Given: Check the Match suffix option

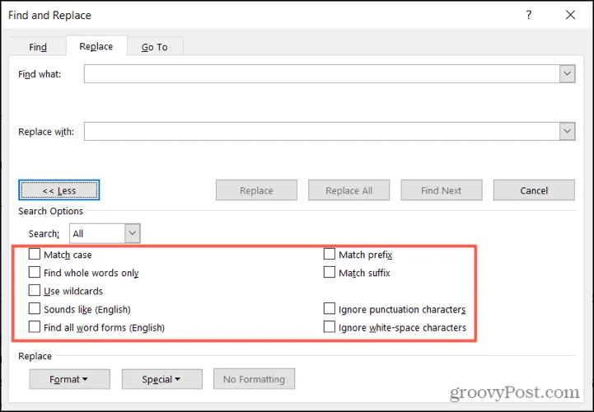Looking at the screenshot, I should (x=330, y=272).
